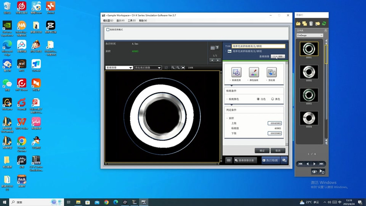Select thumbnail 00004 in image panel
366x206 pixels.
point(309,118)
